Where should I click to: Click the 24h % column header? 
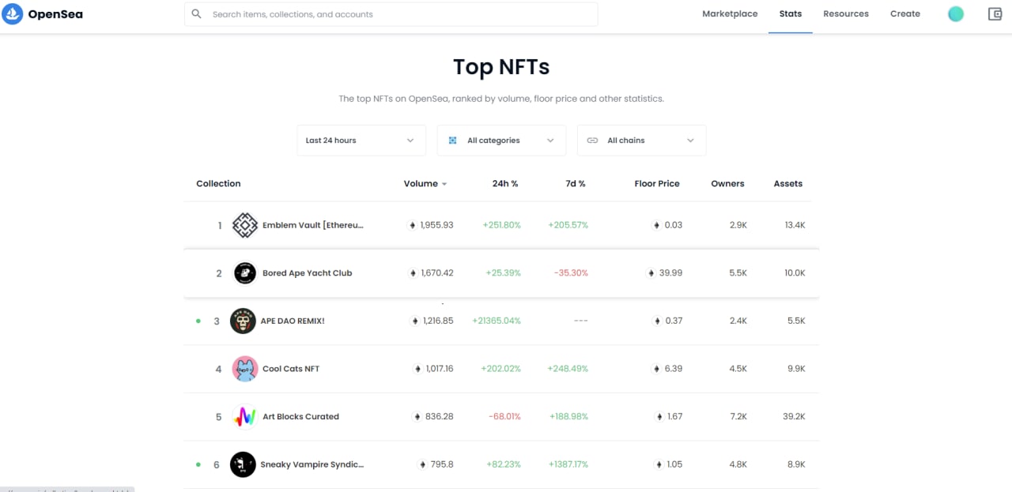pyautogui.click(x=505, y=183)
